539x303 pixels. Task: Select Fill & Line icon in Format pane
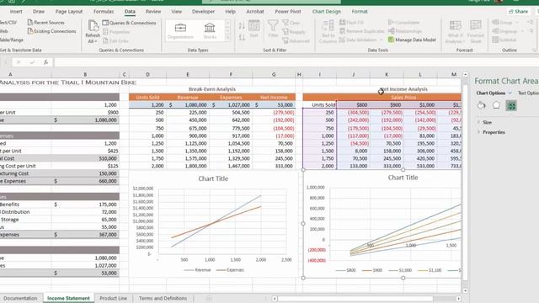(x=481, y=105)
